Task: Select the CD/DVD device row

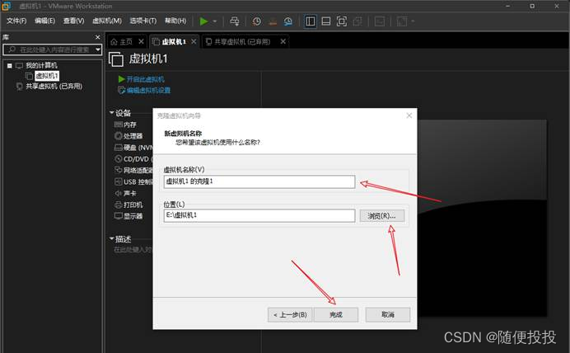Action: [x=133, y=159]
